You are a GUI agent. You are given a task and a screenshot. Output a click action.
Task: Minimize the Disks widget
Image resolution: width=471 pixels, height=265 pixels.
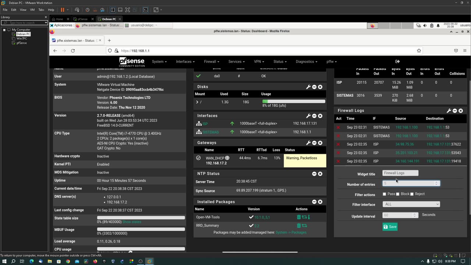point(314,87)
